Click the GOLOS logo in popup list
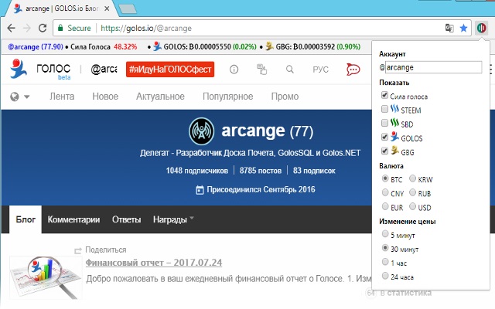Viewport: 495px width, 309px height. point(394,137)
